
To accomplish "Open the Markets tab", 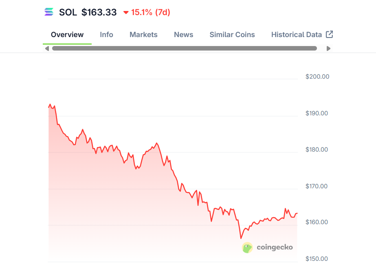I will (143, 35).
